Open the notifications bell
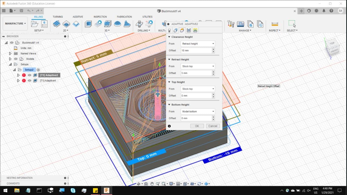The image size is (347, 195). click(324, 11)
